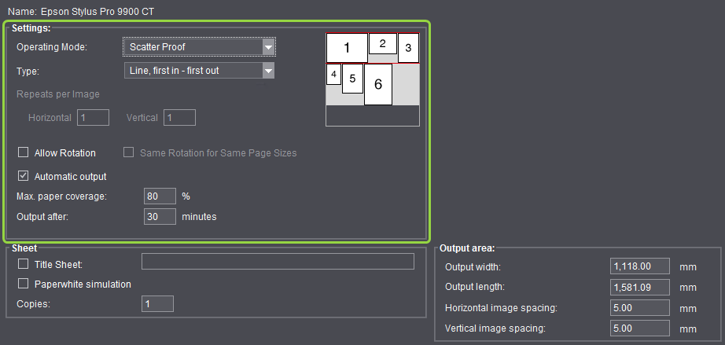This screenshot has width=725, height=345.
Task: Click the Copies input field
Action: (x=157, y=303)
